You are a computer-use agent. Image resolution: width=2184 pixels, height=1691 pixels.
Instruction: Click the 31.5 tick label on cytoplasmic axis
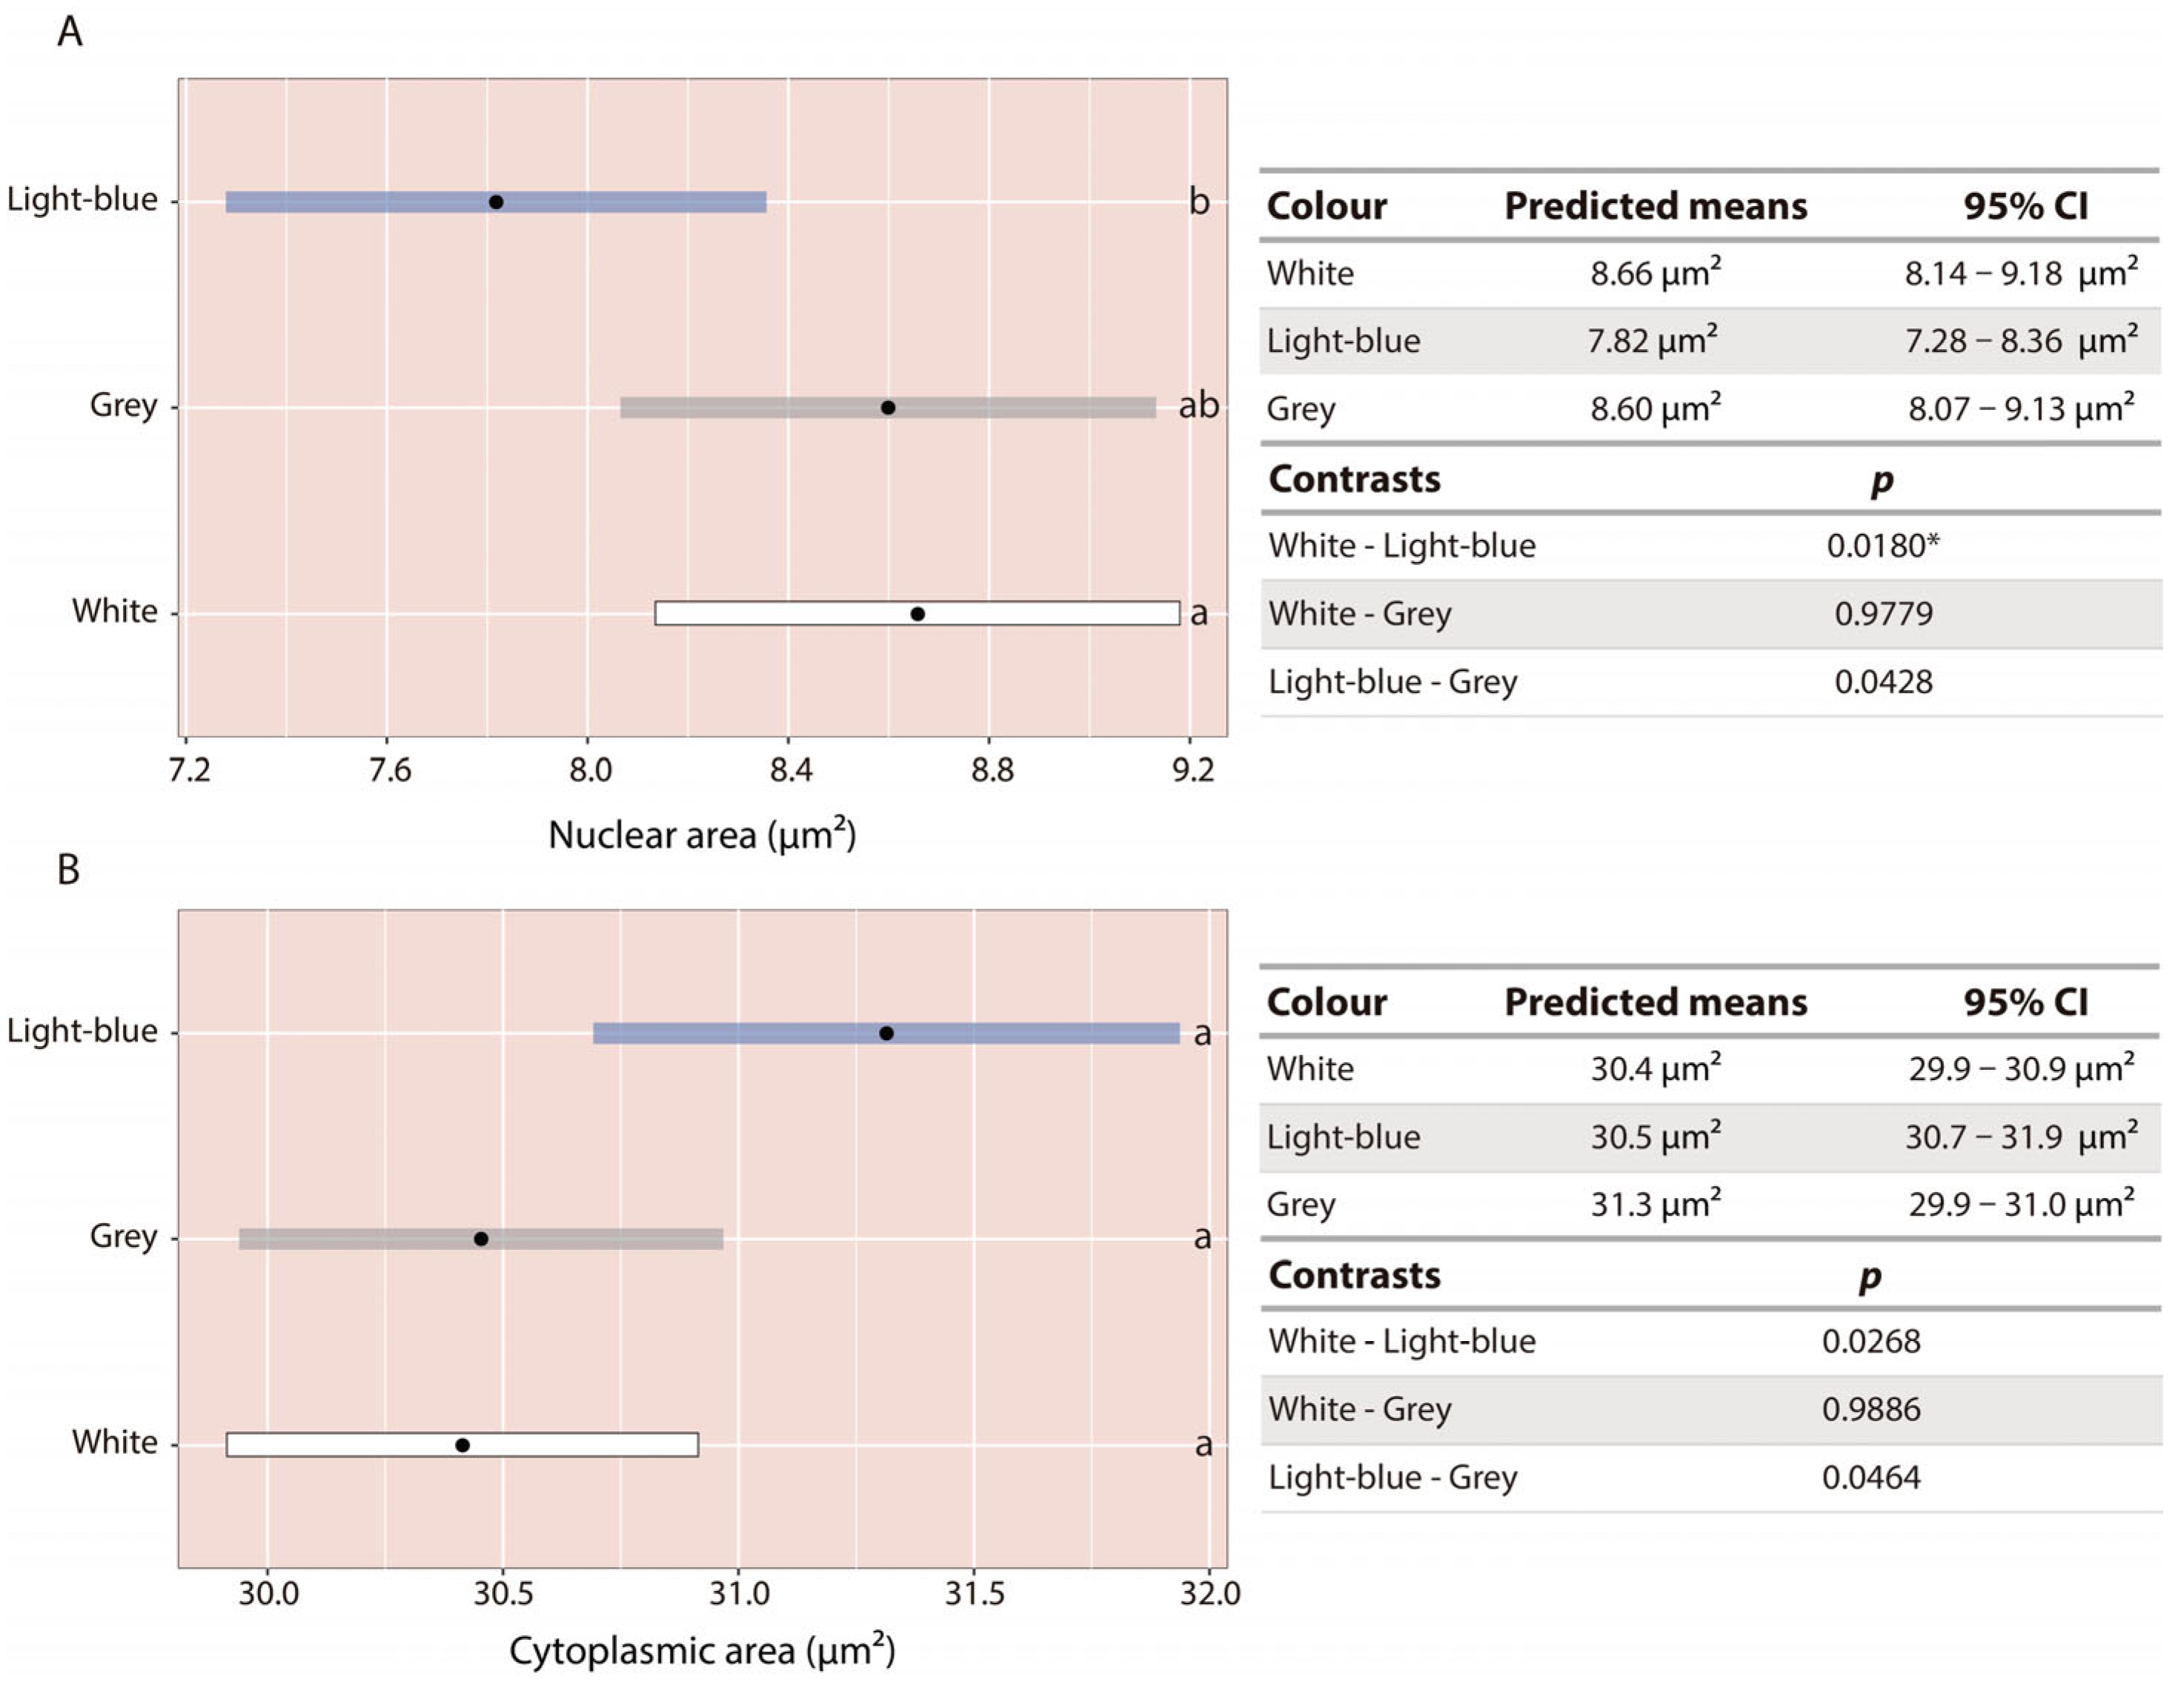(x=974, y=1594)
